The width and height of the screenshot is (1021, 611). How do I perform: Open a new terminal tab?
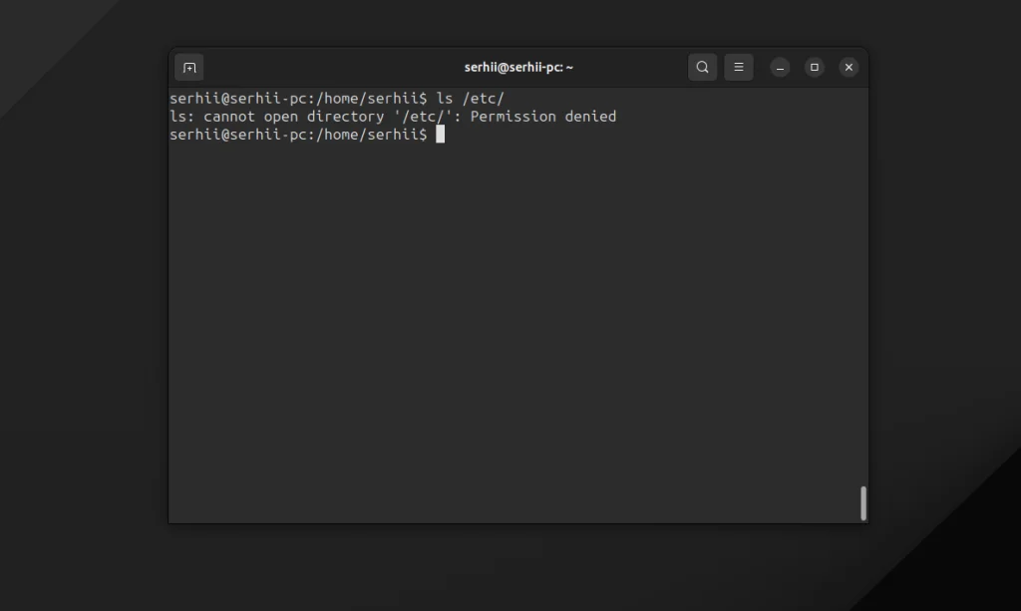[x=188, y=68]
